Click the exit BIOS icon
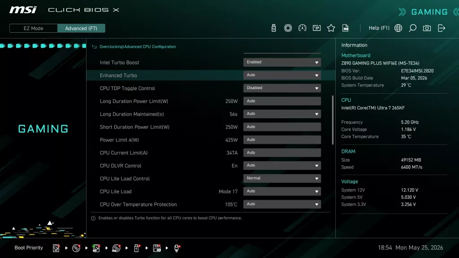 [x=441, y=28]
